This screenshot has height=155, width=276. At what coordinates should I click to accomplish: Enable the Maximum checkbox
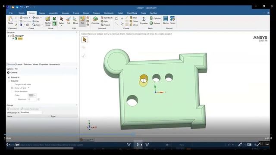pos(16,99)
